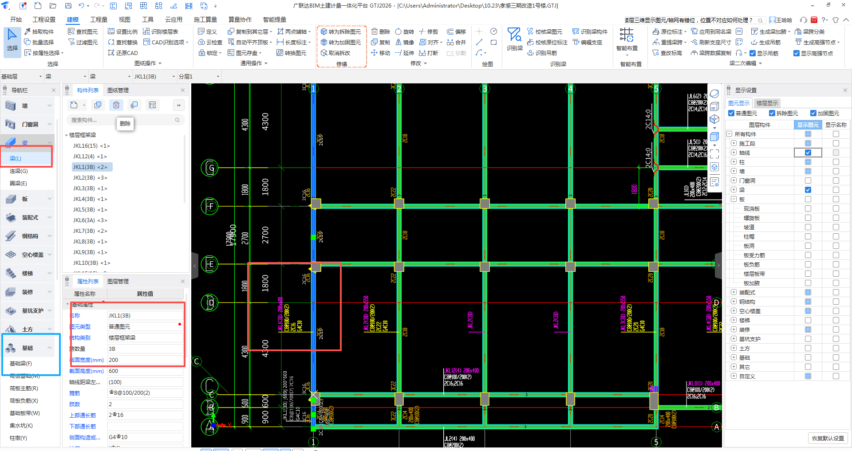Click the 两点辅轴 tool

point(294,31)
